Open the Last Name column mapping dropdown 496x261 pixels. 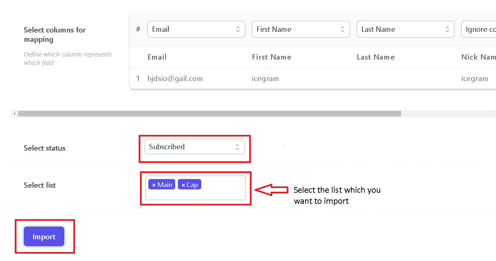(406, 29)
